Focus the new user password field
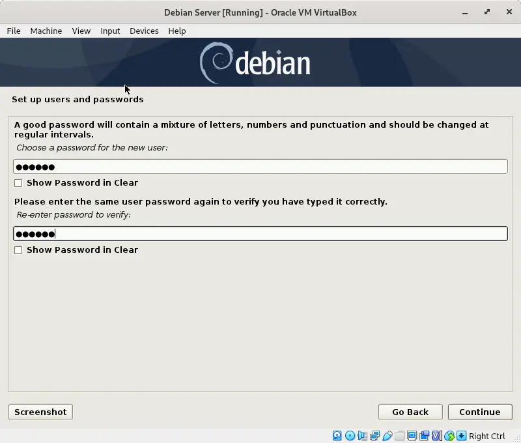The image size is (521, 443). pyautogui.click(x=260, y=167)
